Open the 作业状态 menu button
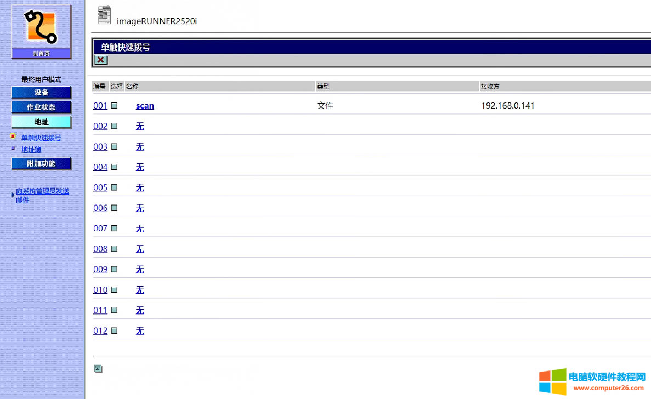The height and width of the screenshot is (399, 651). click(41, 107)
